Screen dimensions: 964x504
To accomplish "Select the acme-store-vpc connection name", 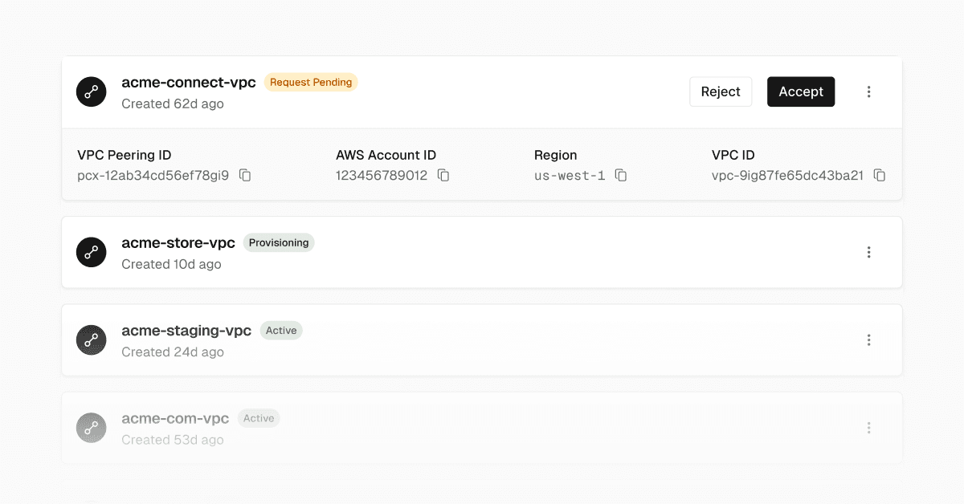I will pyautogui.click(x=178, y=242).
